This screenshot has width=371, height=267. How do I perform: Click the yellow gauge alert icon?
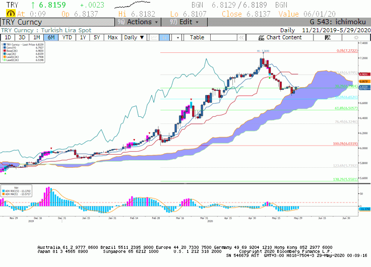[11, 14]
